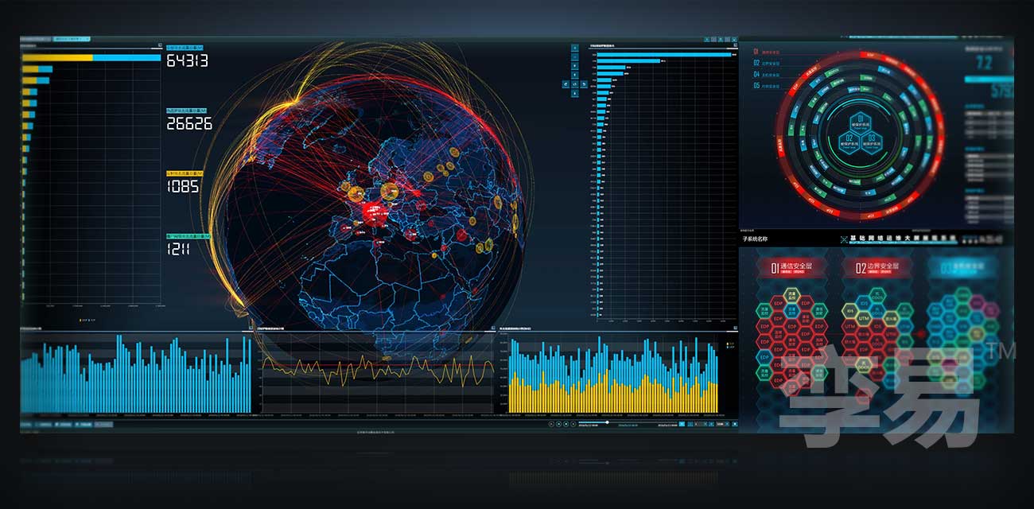Click the top button of the globe navigation controls
The height and width of the screenshot is (509, 1034).
tap(575, 48)
